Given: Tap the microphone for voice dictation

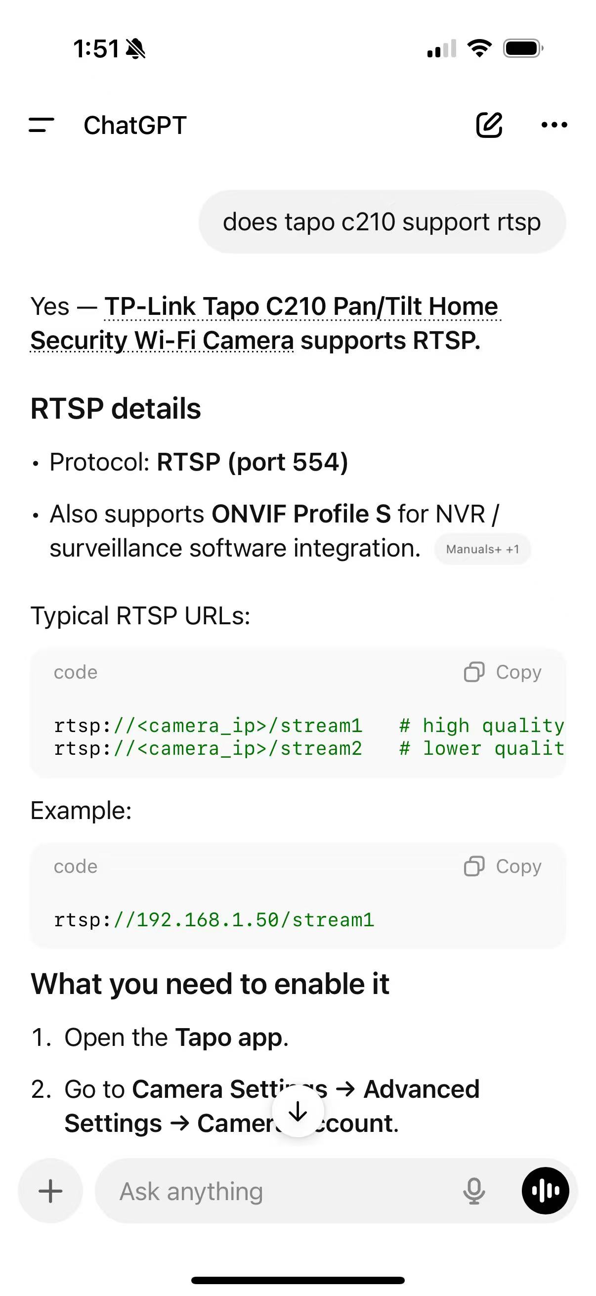Looking at the screenshot, I should 473,1190.
